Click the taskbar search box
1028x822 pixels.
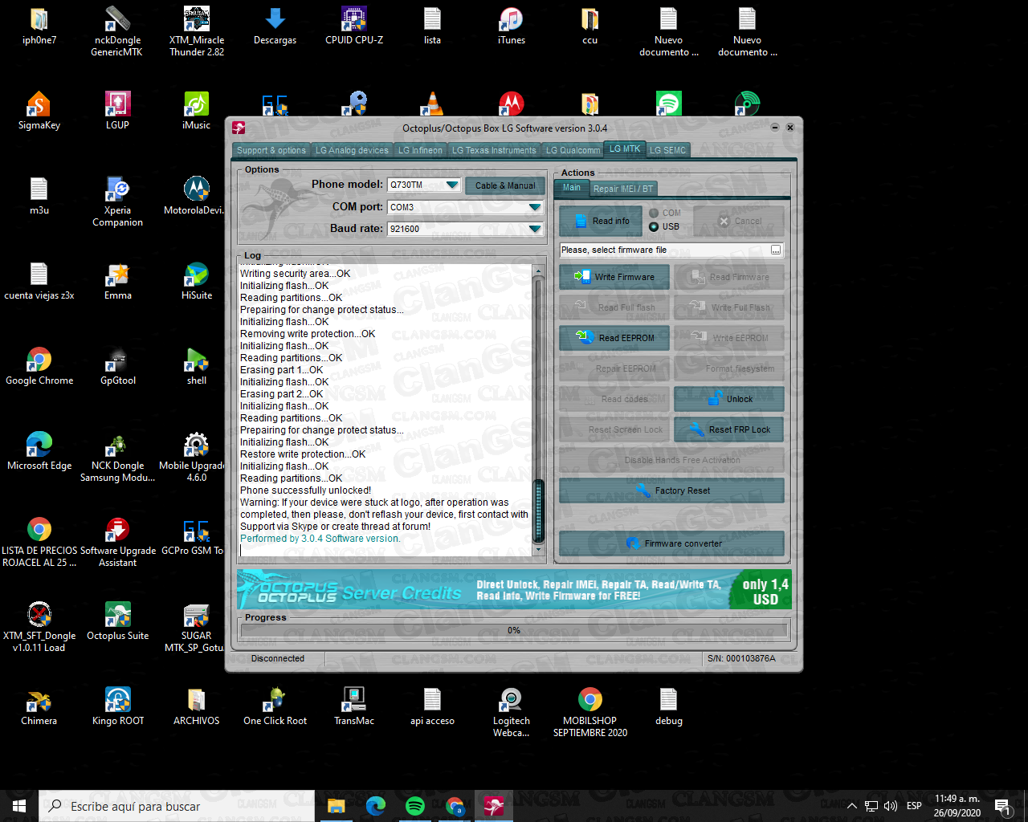tap(177, 806)
